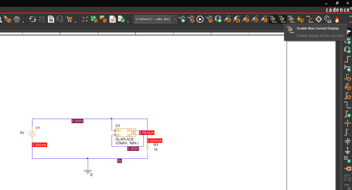The height and width of the screenshot is (190, 352).
Task: Select Place Net Alias N tool
Action: pos(347,105)
